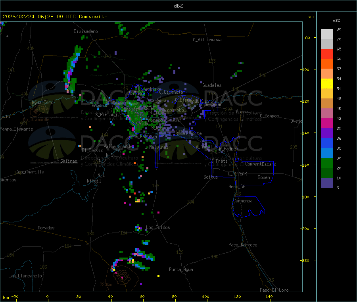This screenshot has width=357, height=302.
Task: Click the R_Padre map label
Action: 227,149
